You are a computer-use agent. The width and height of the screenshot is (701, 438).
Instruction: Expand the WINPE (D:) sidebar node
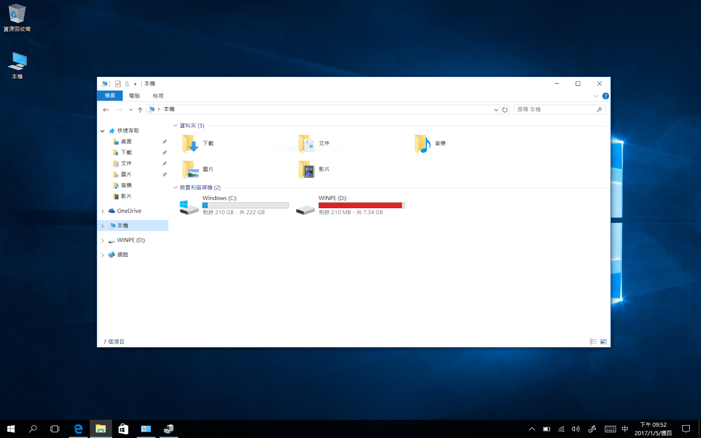pos(103,240)
